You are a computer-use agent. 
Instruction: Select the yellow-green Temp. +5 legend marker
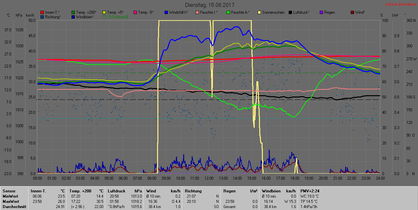click(x=104, y=12)
